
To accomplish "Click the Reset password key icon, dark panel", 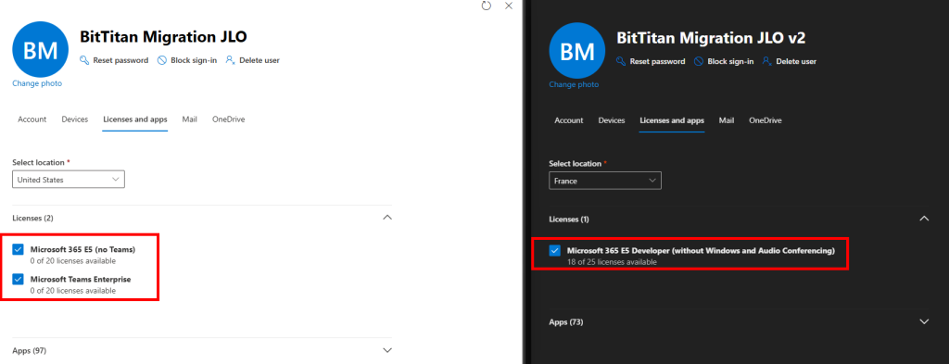I will click(x=621, y=62).
